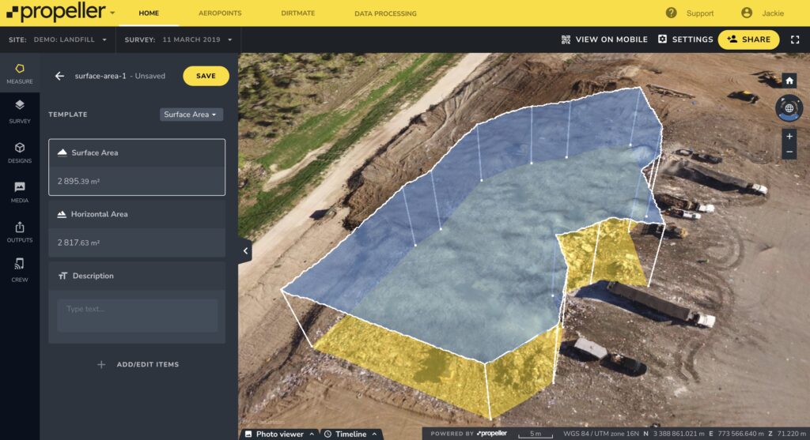Image resolution: width=810 pixels, height=440 pixels.
Task: Collapse the left measurement panel
Action: point(245,251)
